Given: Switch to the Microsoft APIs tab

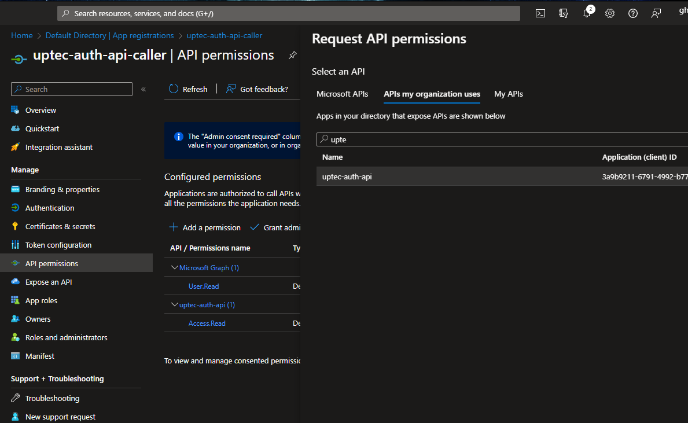Looking at the screenshot, I should click(x=342, y=94).
